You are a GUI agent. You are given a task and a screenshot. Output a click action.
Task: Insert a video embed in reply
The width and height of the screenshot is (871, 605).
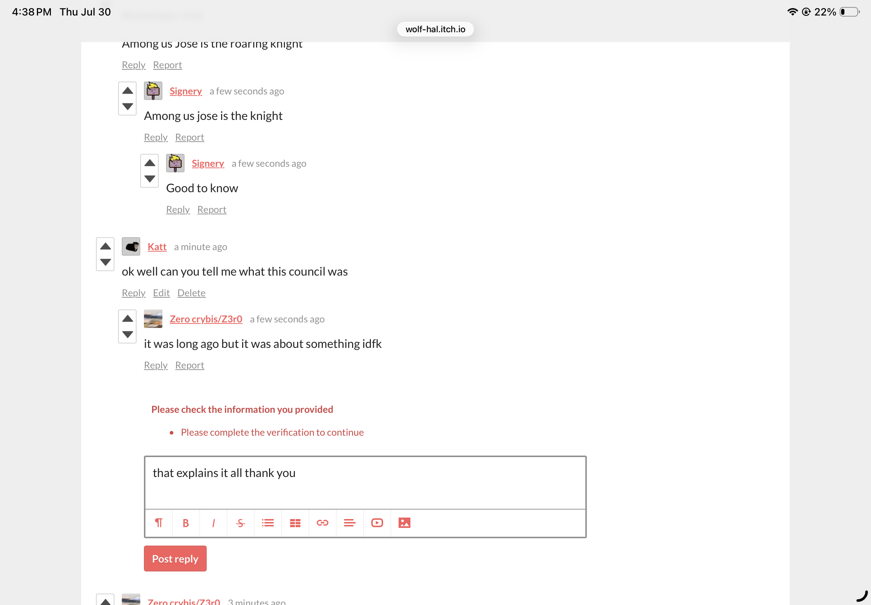pyautogui.click(x=377, y=523)
